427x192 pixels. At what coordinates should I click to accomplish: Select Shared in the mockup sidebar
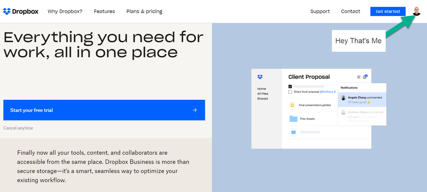[x=262, y=98]
